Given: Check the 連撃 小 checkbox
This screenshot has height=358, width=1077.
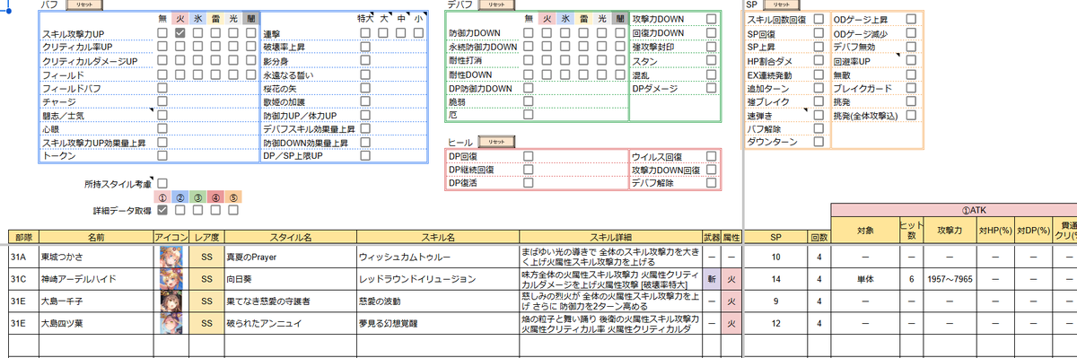Looking at the screenshot, I should click(x=419, y=32).
